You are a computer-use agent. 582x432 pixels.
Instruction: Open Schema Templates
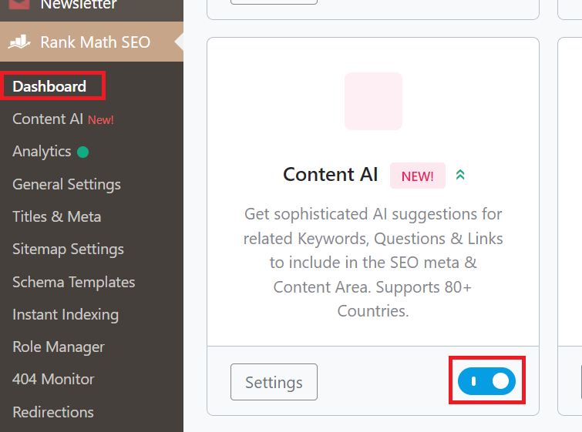point(74,282)
